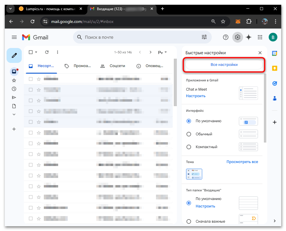This screenshot has width=286, height=231.
Task: Click the Gmail logo
Action: coord(35,37)
